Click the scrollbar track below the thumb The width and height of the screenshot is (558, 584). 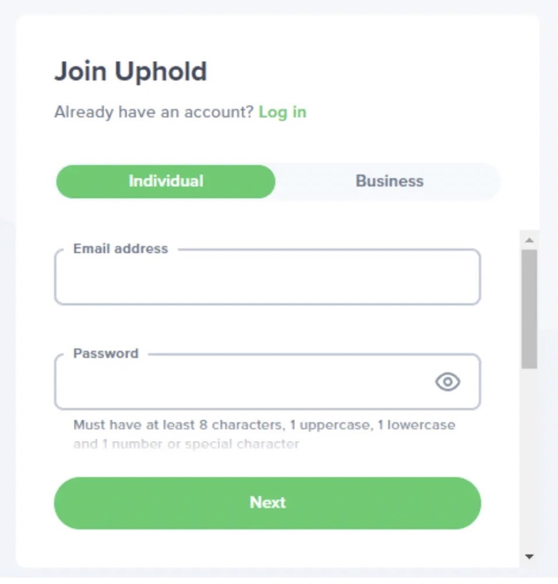529,458
